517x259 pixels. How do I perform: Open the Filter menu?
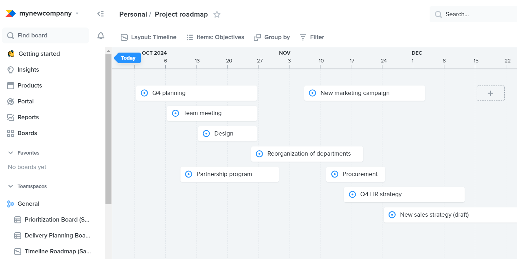pyautogui.click(x=311, y=37)
